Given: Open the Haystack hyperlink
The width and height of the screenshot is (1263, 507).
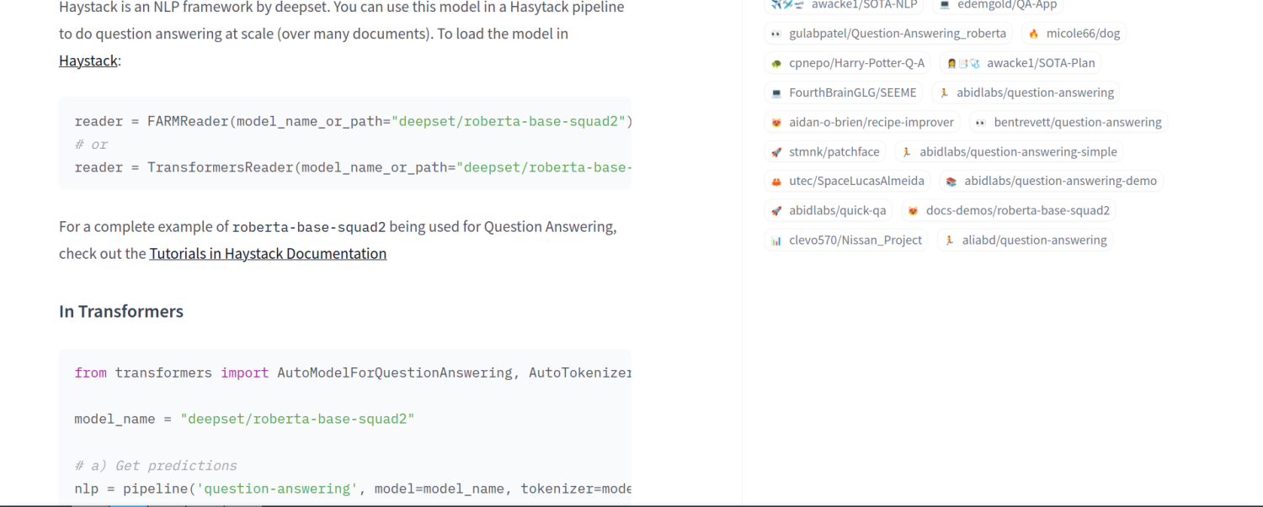Looking at the screenshot, I should click(x=88, y=61).
